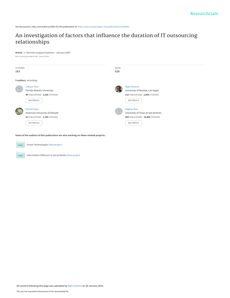Click the Information Diffusion project folder icon
The image size is (230, 298).
(20, 155)
